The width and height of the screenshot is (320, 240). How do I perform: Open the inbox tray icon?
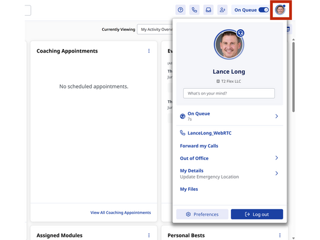208,10
